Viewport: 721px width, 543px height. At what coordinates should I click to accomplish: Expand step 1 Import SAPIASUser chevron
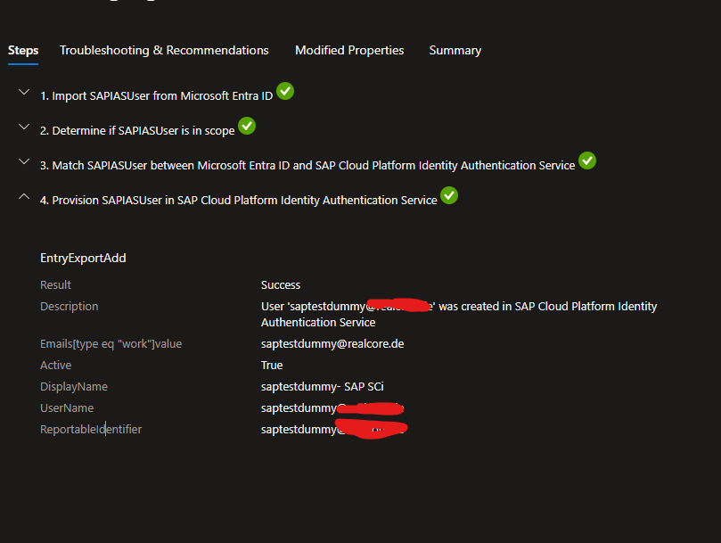click(x=24, y=92)
